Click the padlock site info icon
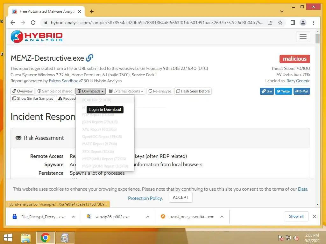This screenshot has width=326, height=244. (x=46, y=23)
